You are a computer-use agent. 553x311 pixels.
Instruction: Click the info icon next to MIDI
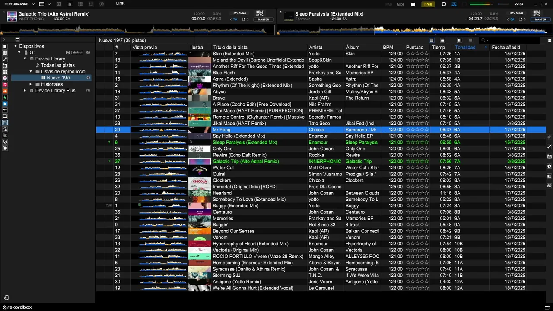click(x=413, y=4)
